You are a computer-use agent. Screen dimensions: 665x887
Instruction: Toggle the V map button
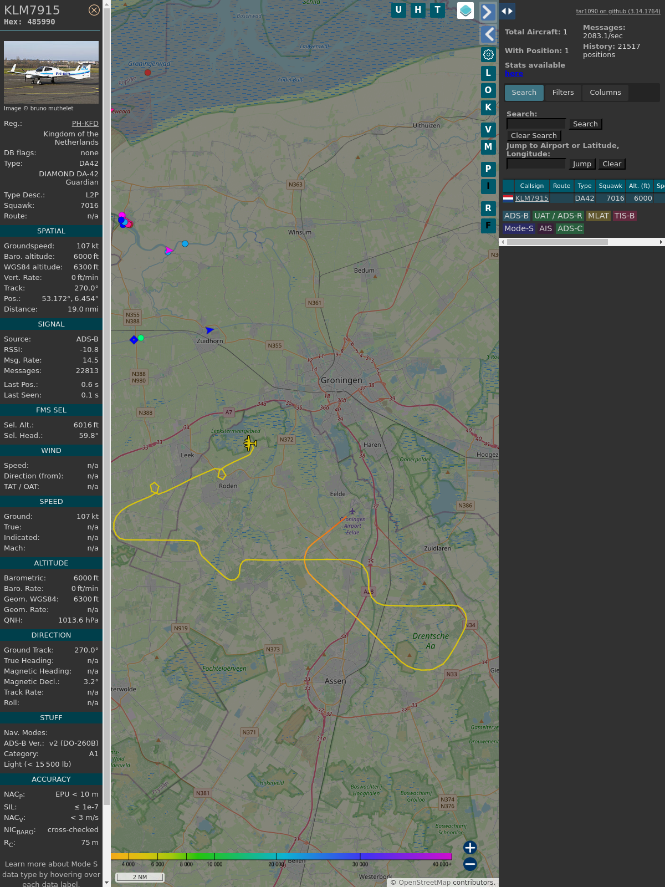[x=488, y=129]
